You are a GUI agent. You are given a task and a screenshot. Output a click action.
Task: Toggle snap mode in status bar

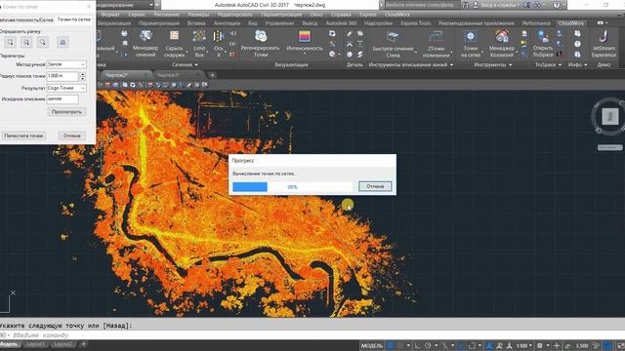[400, 345]
